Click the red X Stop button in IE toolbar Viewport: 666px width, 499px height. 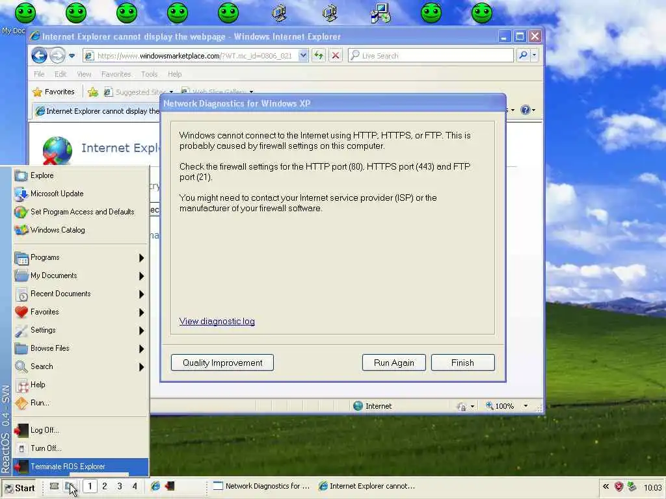point(336,56)
